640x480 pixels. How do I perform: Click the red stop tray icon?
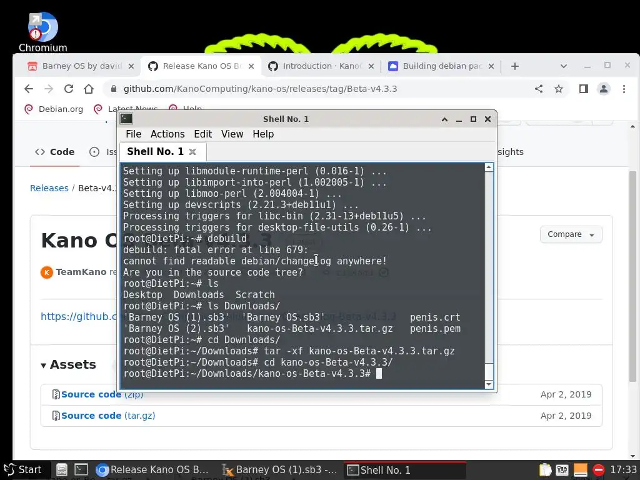coord(598,470)
